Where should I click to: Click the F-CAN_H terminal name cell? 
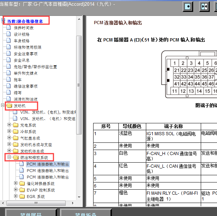(173, 156)
